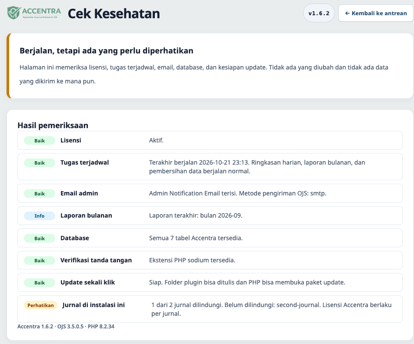Click the Lisensi row label

[71, 140]
